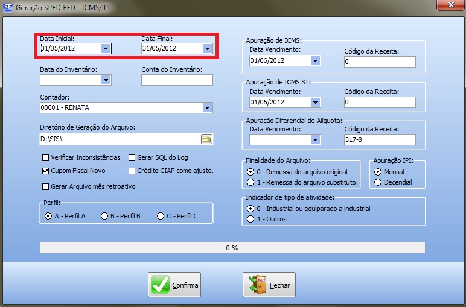Enable Gerar Arquivo mês retroativo checkbox
This screenshot has height=307, width=466.
pos(45,186)
